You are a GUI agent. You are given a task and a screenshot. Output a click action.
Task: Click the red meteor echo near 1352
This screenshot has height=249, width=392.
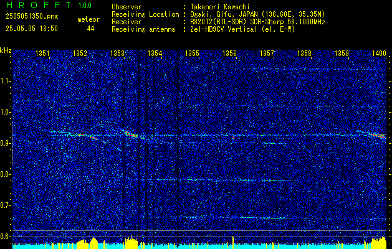coord(87,136)
